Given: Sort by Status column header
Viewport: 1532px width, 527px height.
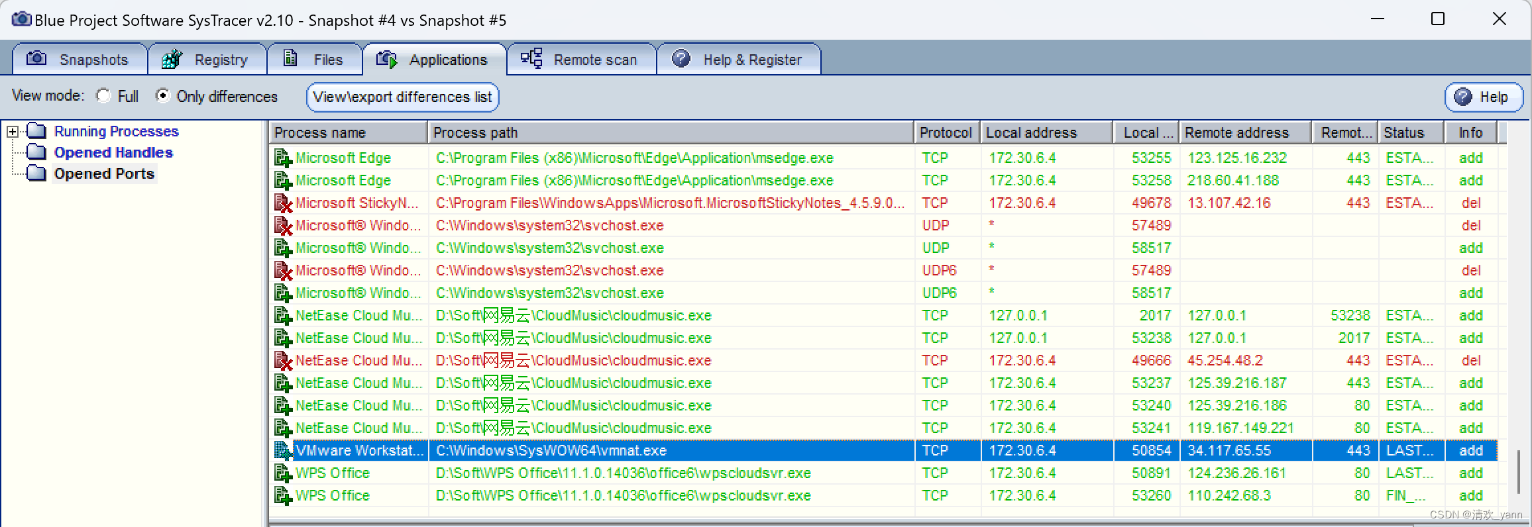Looking at the screenshot, I should [x=1411, y=132].
